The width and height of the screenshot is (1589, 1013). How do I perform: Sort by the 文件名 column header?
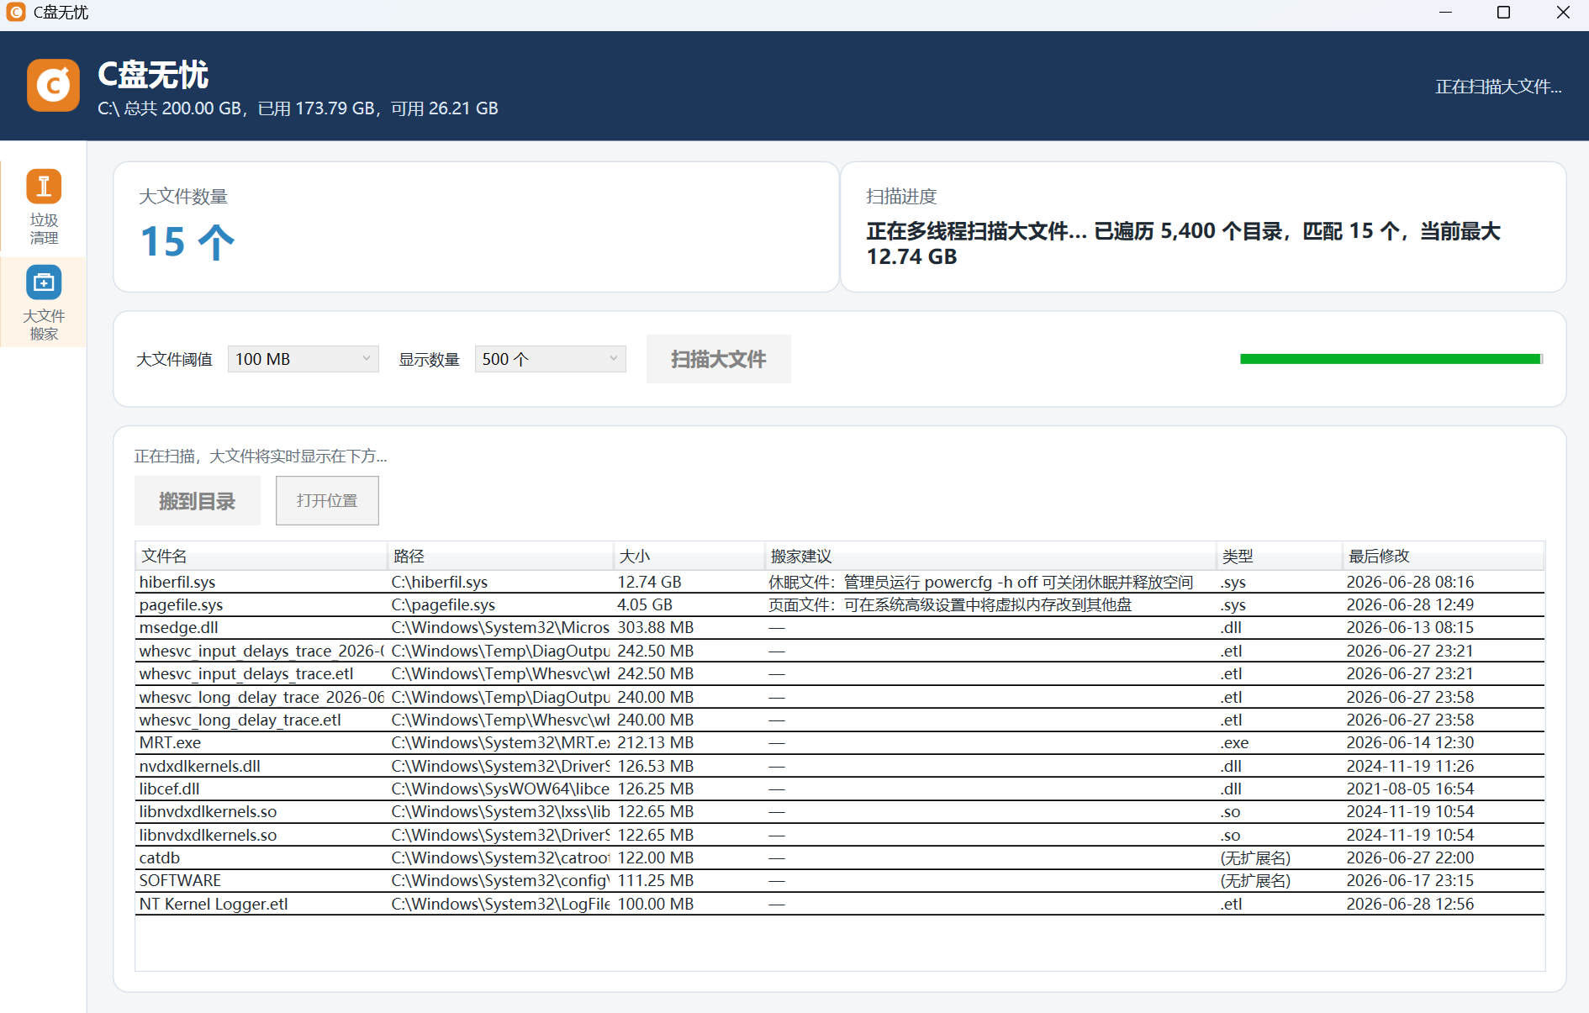click(x=261, y=556)
